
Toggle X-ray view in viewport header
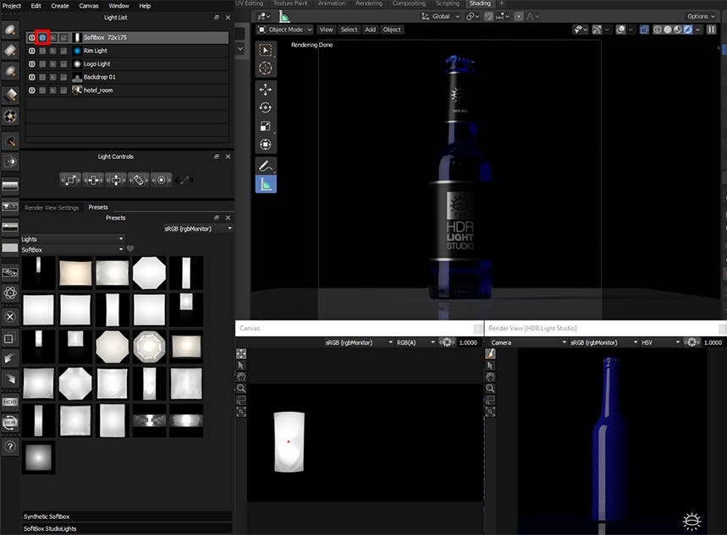point(644,30)
